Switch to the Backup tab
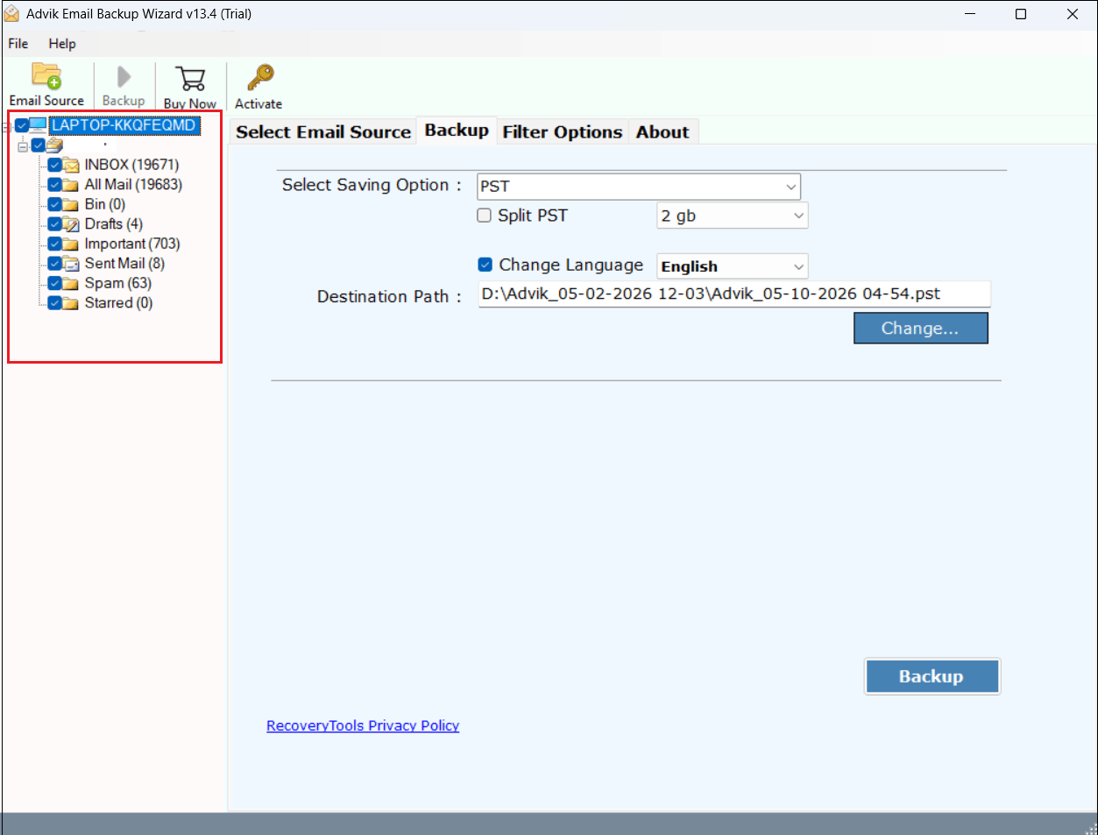1098x835 pixels. (457, 131)
